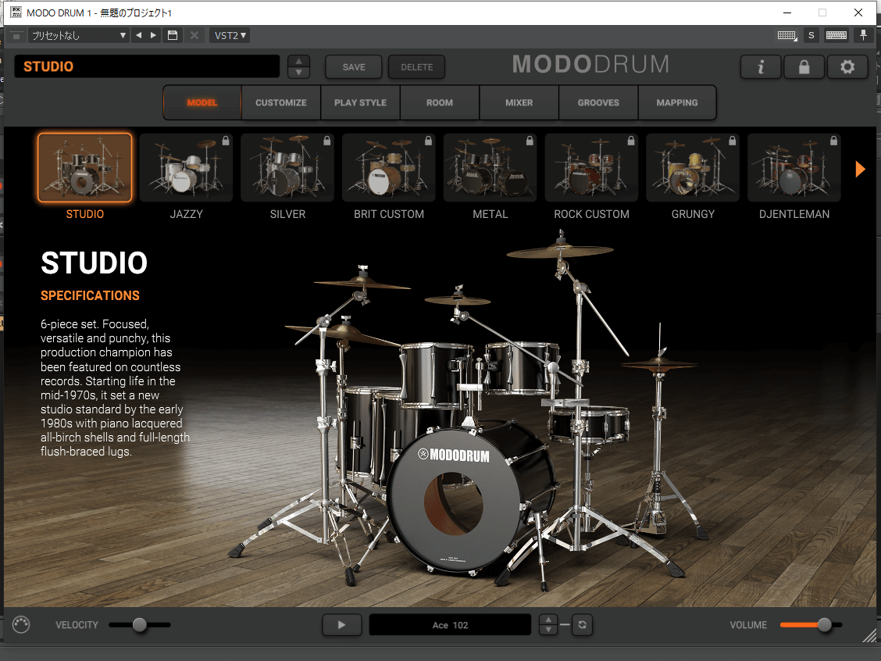Click the greyed-out X icon in host toolbar
Image resolution: width=881 pixels, height=661 pixels.
(194, 35)
